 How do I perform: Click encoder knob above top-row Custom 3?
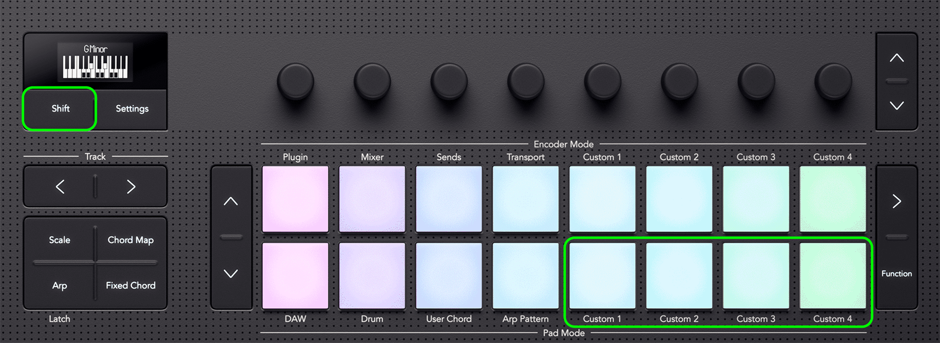(x=756, y=82)
